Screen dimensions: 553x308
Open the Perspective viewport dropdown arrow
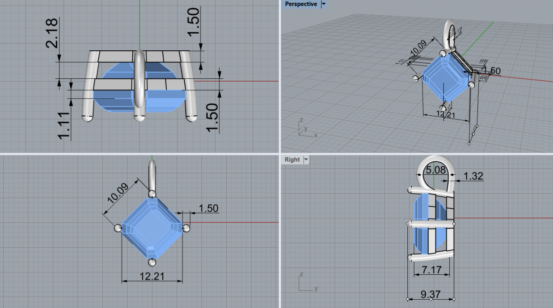point(324,4)
